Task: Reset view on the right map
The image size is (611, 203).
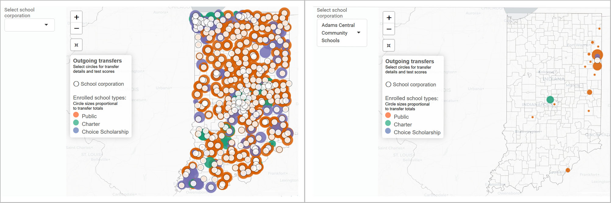Action: pos(389,46)
